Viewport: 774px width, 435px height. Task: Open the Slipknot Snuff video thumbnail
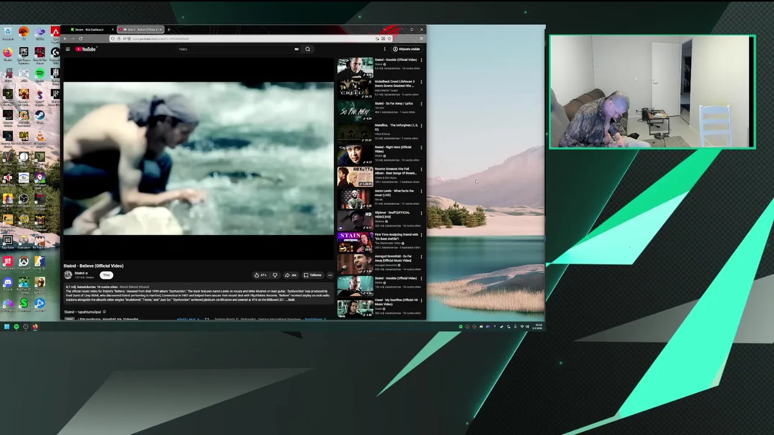click(x=355, y=221)
